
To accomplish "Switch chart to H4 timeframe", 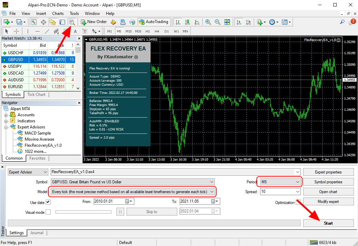I will point(157,31).
